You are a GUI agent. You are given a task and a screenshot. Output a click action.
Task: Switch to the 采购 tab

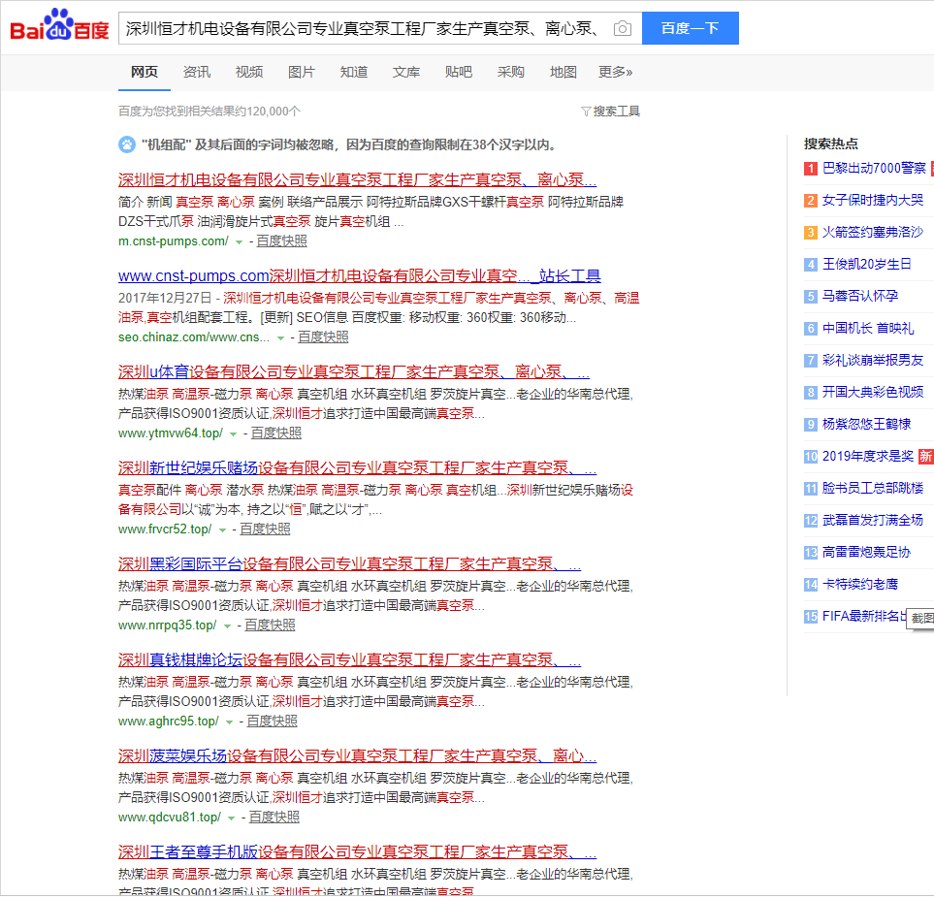click(x=511, y=72)
